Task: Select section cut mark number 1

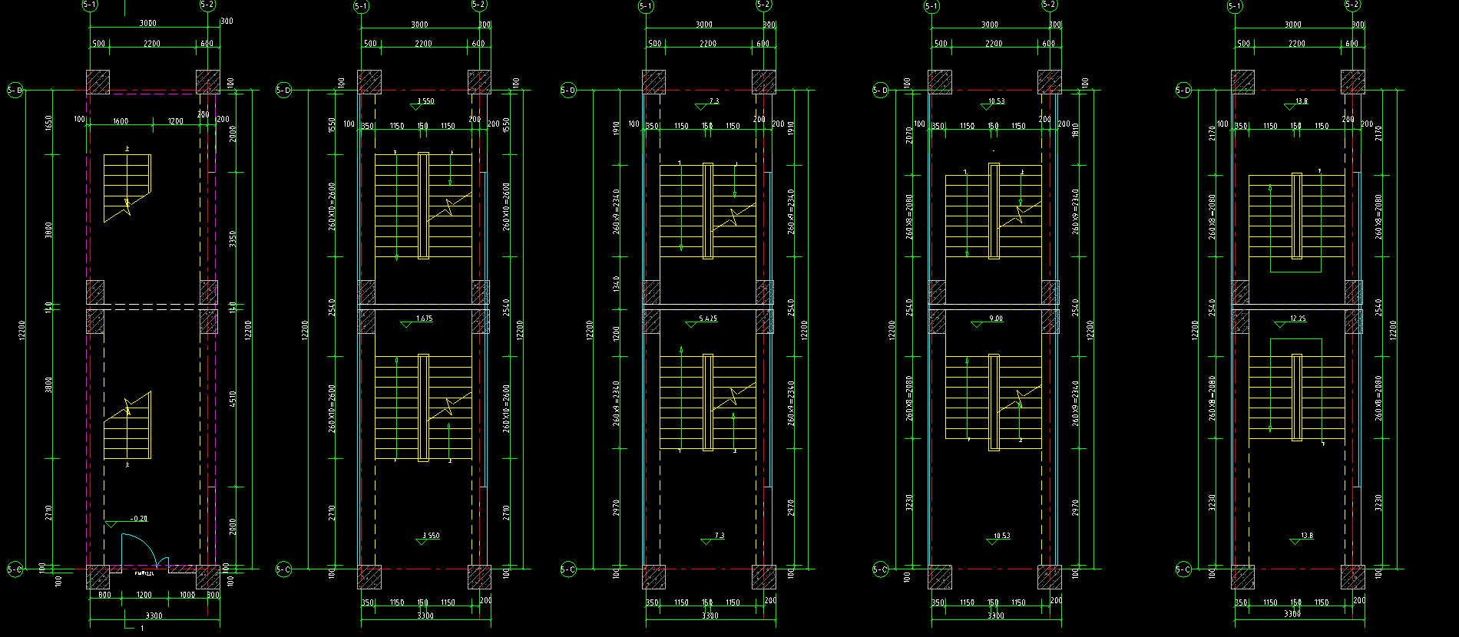Action: coord(142,629)
